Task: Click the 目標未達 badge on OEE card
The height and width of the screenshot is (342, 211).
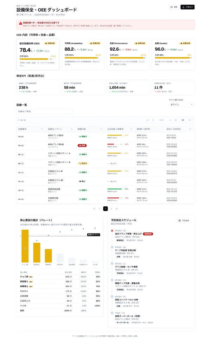Action: [x=50, y=43]
